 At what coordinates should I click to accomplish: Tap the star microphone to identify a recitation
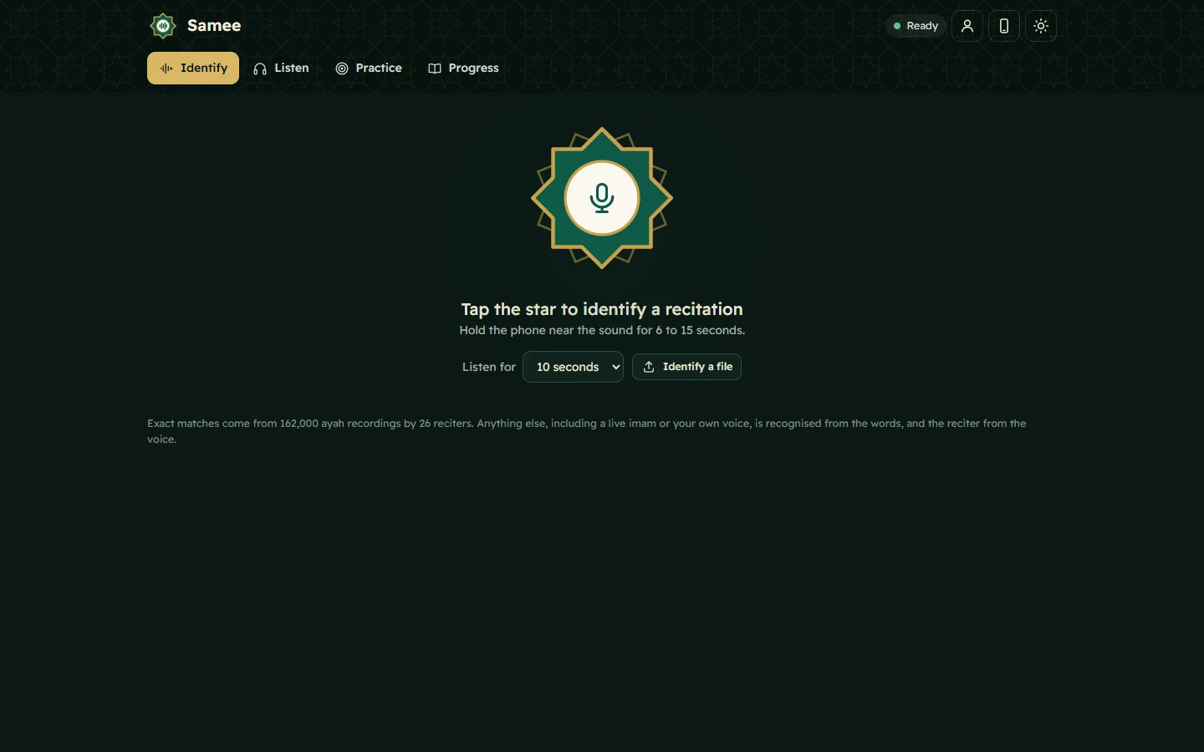602,198
